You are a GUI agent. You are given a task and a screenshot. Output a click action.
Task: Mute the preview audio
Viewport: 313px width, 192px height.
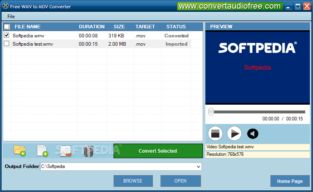click(x=253, y=134)
